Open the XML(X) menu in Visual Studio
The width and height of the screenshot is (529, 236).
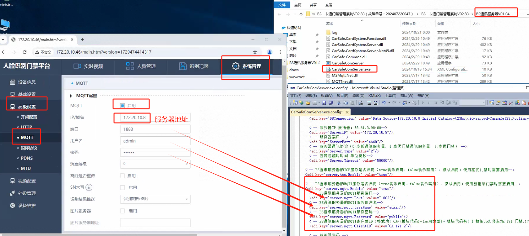point(374,96)
